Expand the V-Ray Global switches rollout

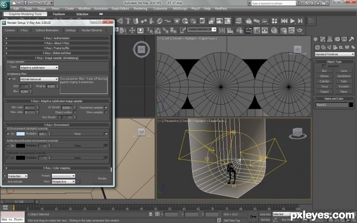(x=57, y=53)
